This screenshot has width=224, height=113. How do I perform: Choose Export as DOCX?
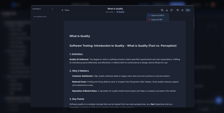(x=157, y=15)
